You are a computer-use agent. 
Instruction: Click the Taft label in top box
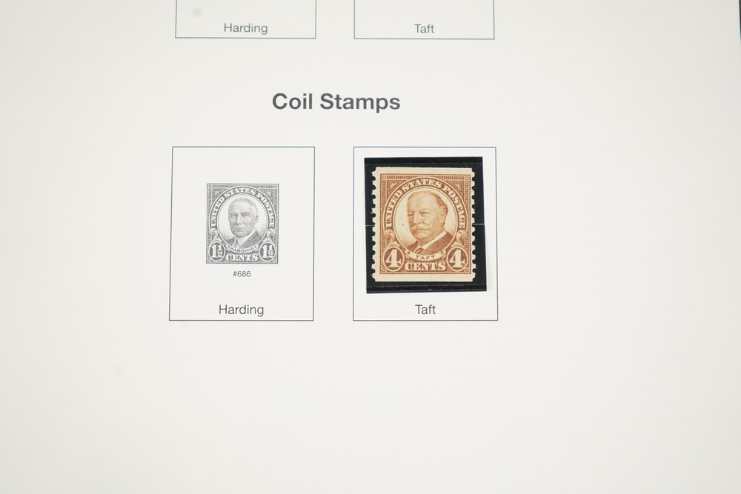pyautogui.click(x=424, y=29)
